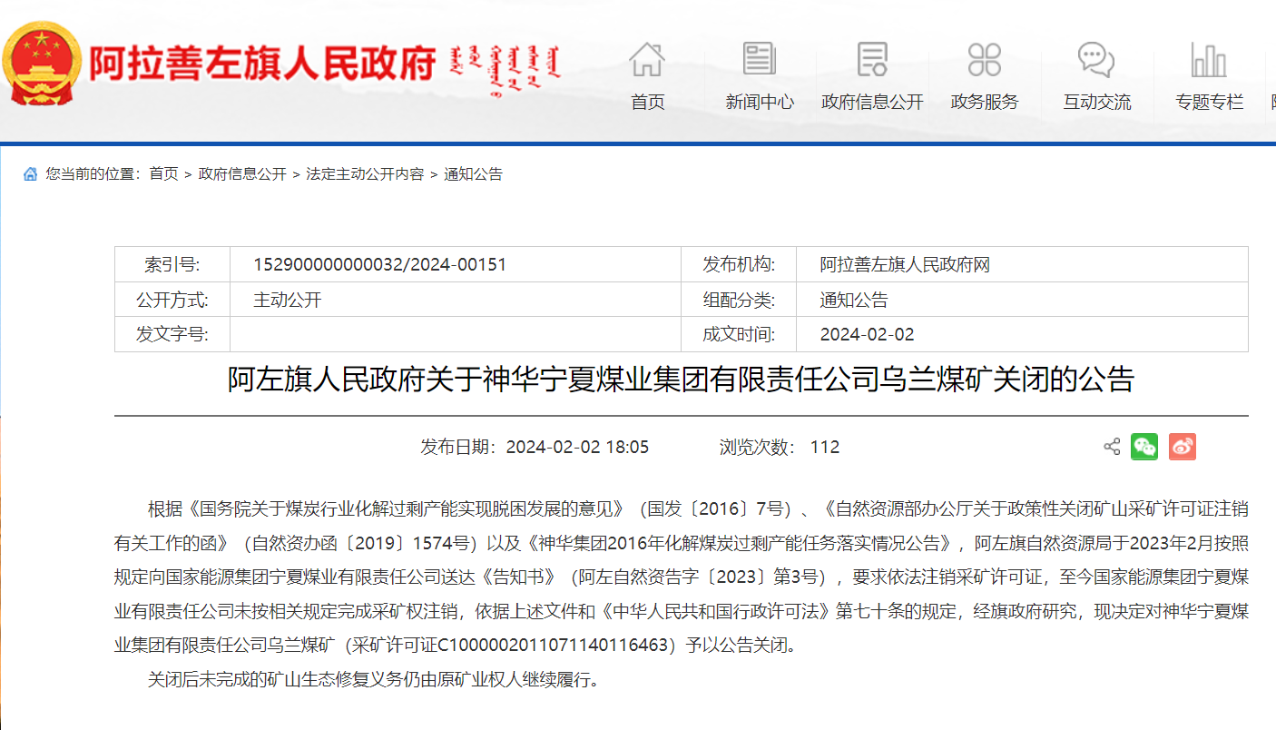Viewport: 1276px width, 730px height.
Task: Click the article headline about 乌兰煤矿关闭
Action: click(681, 380)
